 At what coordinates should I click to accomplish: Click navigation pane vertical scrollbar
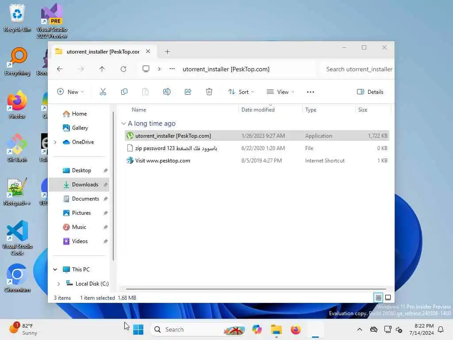tap(113, 185)
